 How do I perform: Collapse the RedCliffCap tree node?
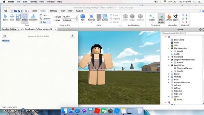[x=169, y=65]
